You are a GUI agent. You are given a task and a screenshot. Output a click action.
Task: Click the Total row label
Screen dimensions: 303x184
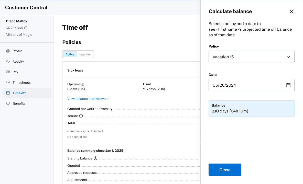pyautogui.click(x=71, y=123)
